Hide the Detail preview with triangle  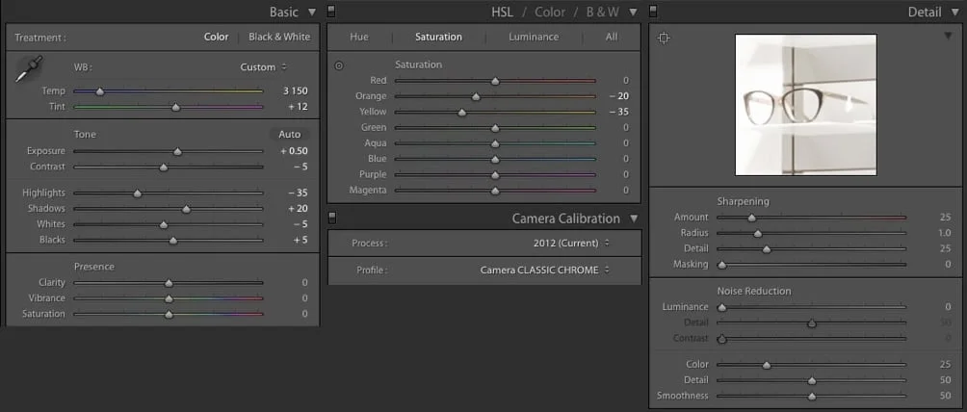click(x=949, y=37)
